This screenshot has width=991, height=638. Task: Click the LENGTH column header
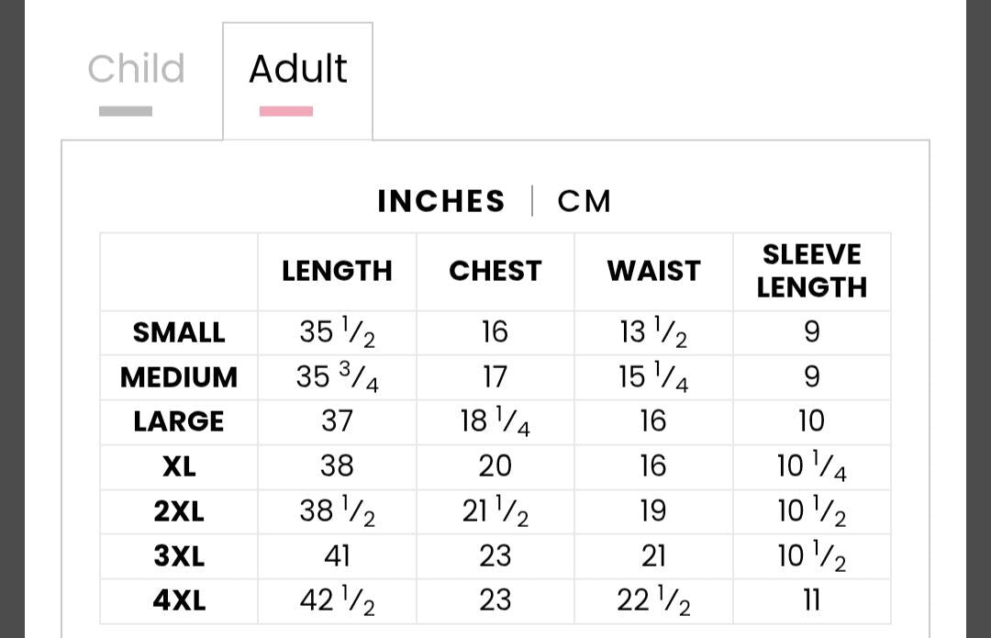[x=337, y=271]
